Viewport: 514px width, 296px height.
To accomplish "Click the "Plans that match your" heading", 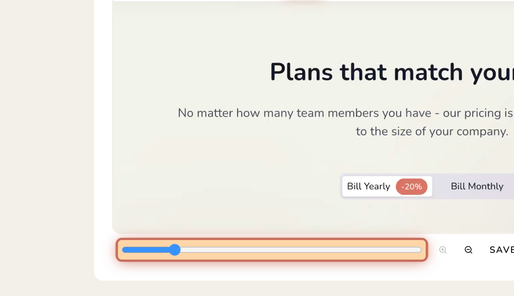I will click(x=392, y=72).
